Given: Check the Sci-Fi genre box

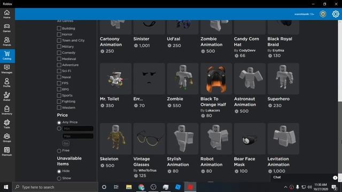Looking at the screenshot, I should [59, 71].
